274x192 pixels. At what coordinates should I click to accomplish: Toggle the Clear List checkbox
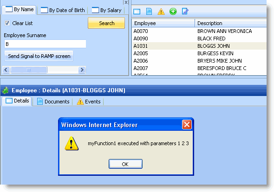tap(7, 23)
